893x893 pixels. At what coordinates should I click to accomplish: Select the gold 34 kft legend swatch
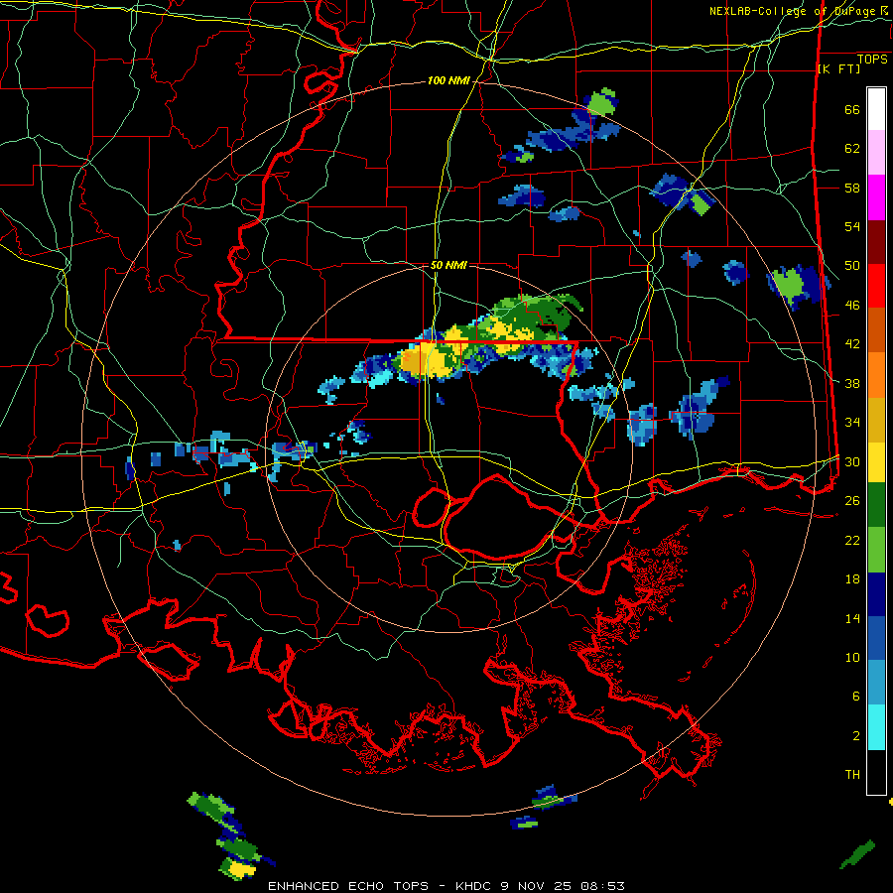[876, 419]
